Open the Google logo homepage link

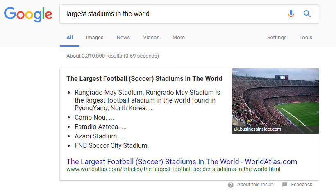pos(28,15)
